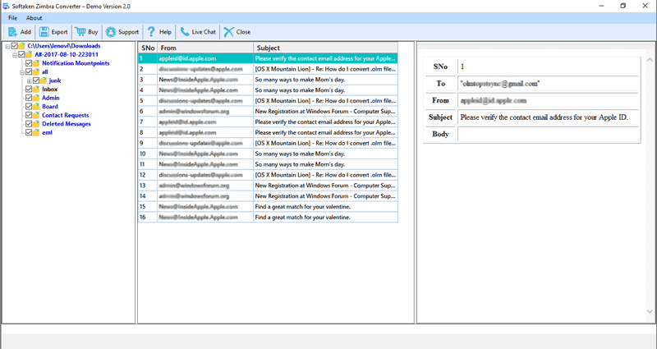Uncheck the Notification Mountpoints checkbox

pyautogui.click(x=30, y=63)
